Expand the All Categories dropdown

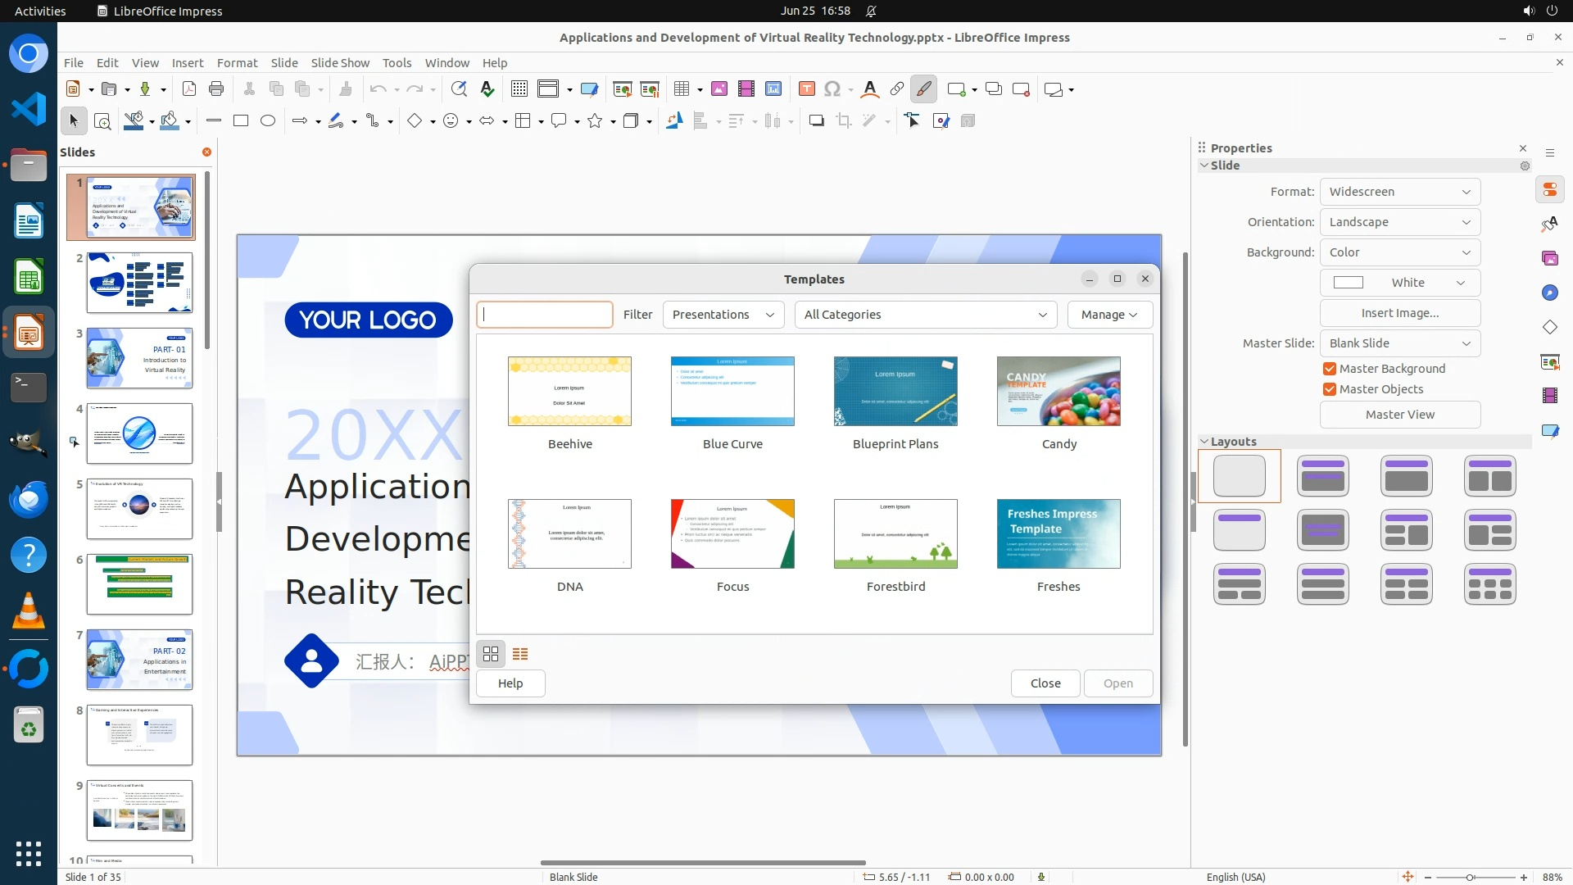[925, 315]
